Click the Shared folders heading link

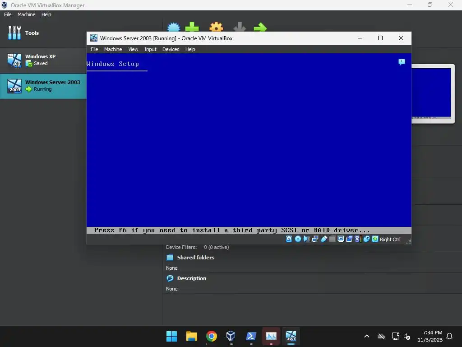[196, 258]
